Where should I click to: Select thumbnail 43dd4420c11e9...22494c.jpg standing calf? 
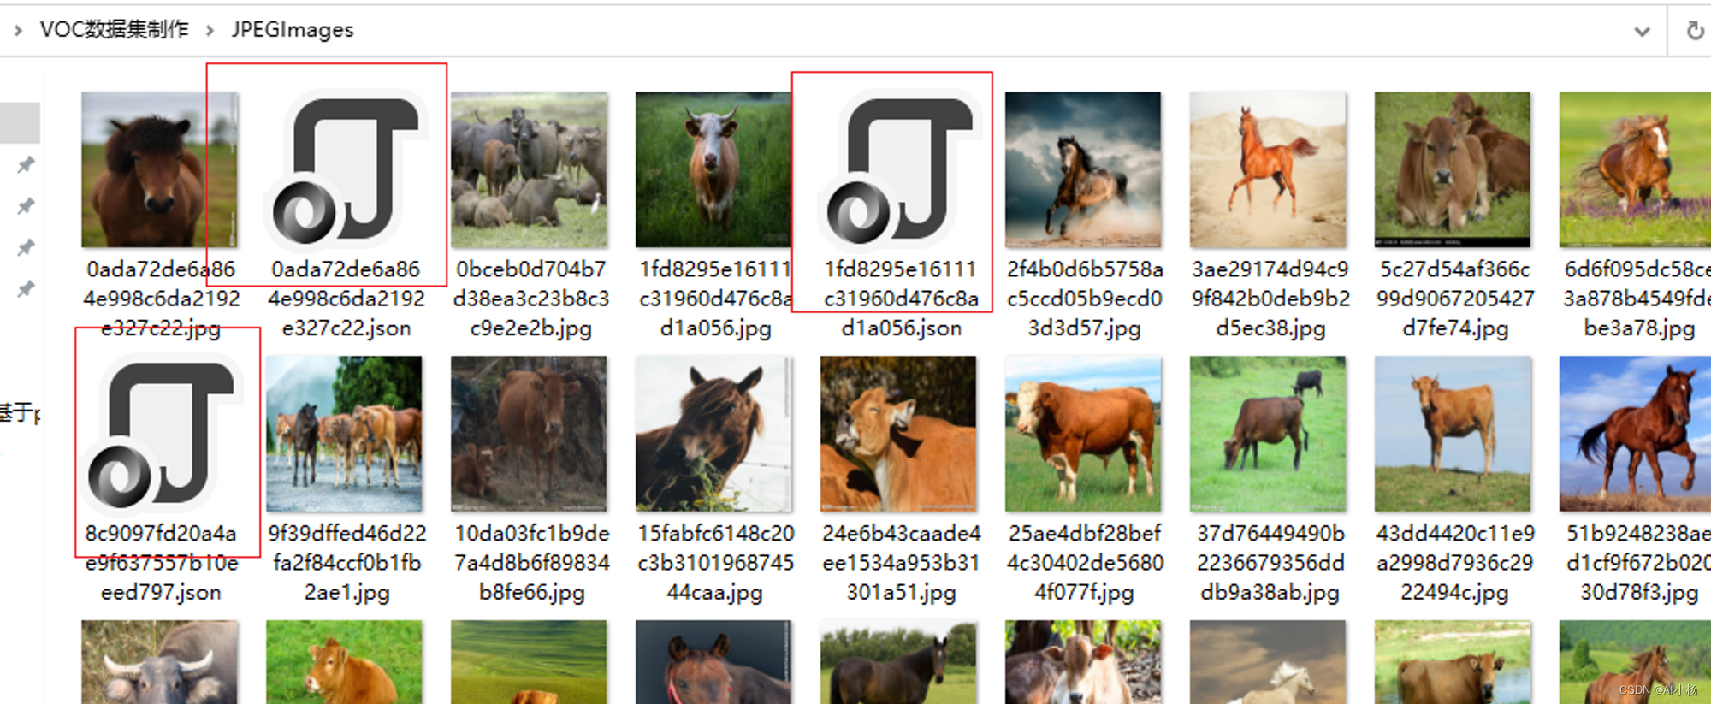[1453, 434]
